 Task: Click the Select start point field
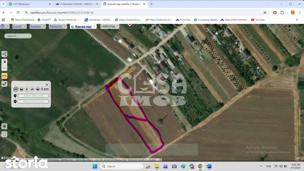point(33,96)
